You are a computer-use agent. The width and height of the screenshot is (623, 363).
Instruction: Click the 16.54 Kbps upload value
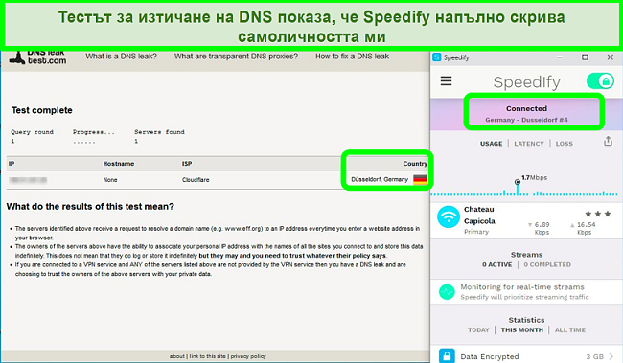click(584, 228)
